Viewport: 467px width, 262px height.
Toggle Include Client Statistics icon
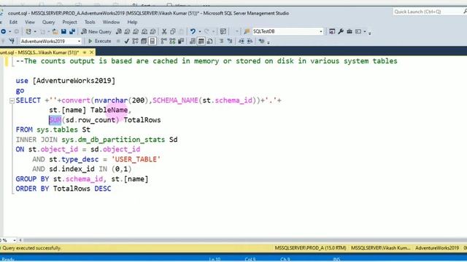[181, 41]
